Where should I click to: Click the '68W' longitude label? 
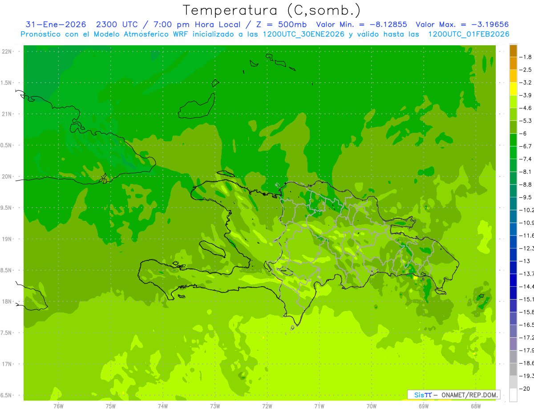coord(475,406)
